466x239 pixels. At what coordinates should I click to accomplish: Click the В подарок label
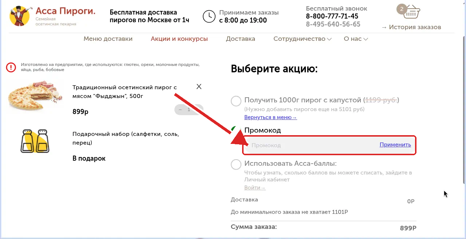[89, 158]
